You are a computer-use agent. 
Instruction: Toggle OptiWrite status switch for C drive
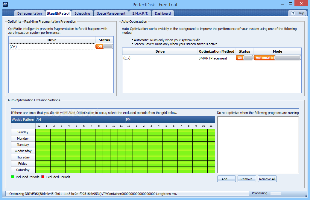pyautogui.click(x=104, y=46)
